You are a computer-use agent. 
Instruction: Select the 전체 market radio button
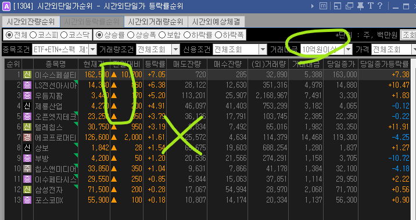click(9, 35)
